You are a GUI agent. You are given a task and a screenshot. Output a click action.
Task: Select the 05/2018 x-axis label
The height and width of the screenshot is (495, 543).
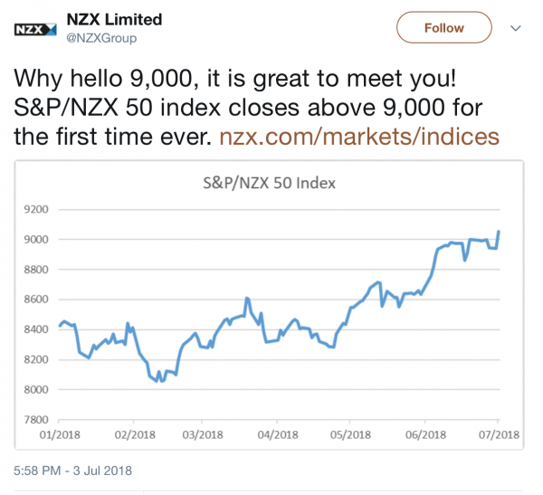pyautogui.click(x=351, y=435)
